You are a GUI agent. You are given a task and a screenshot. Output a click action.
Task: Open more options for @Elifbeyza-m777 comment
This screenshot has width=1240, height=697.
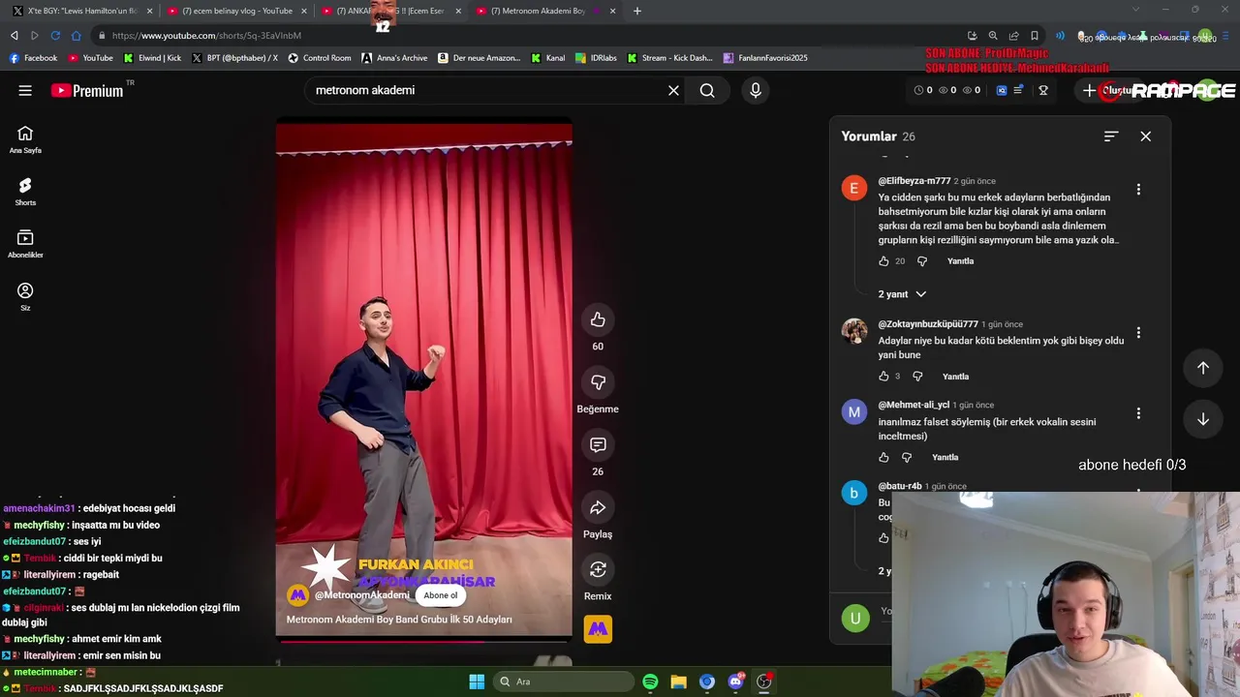1138,190
